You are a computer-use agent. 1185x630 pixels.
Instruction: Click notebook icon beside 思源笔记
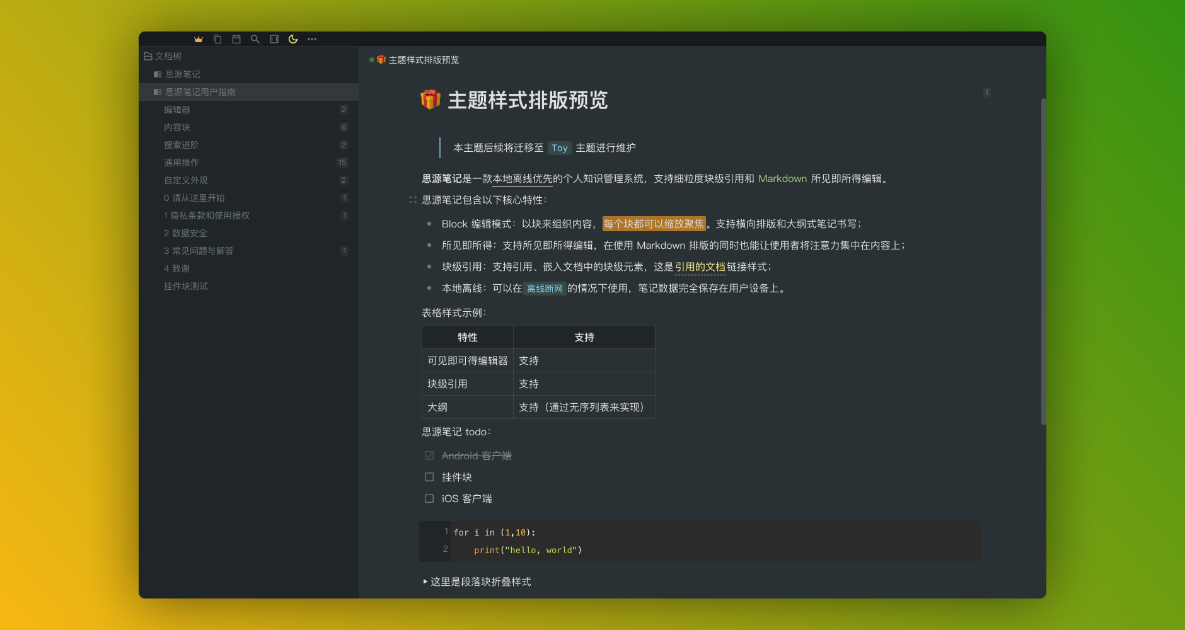pyautogui.click(x=158, y=74)
